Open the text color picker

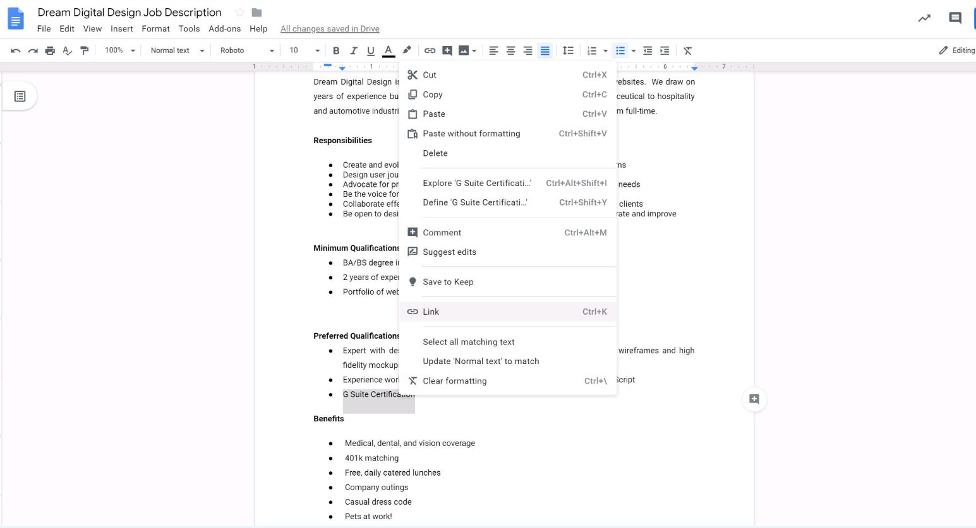(389, 50)
